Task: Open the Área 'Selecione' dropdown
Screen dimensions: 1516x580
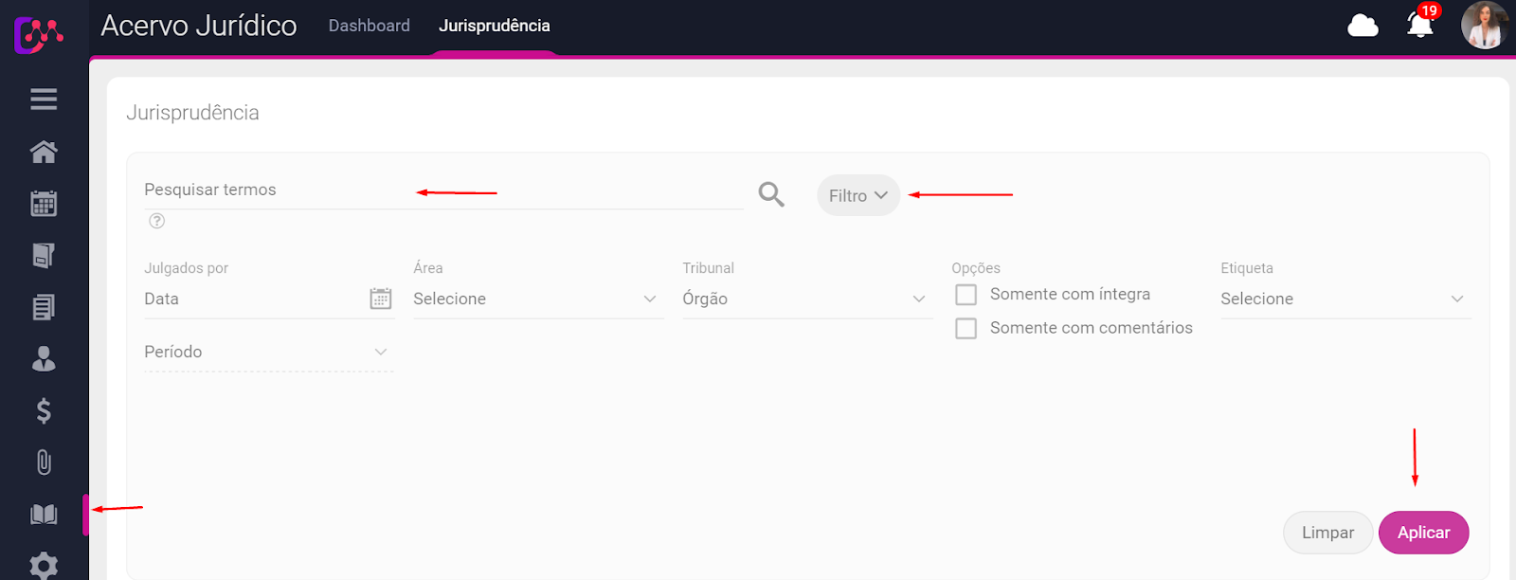Action: pyautogui.click(x=535, y=299)
